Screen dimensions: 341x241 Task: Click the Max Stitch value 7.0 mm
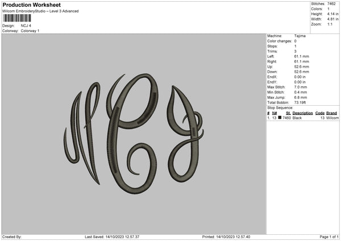301,87
